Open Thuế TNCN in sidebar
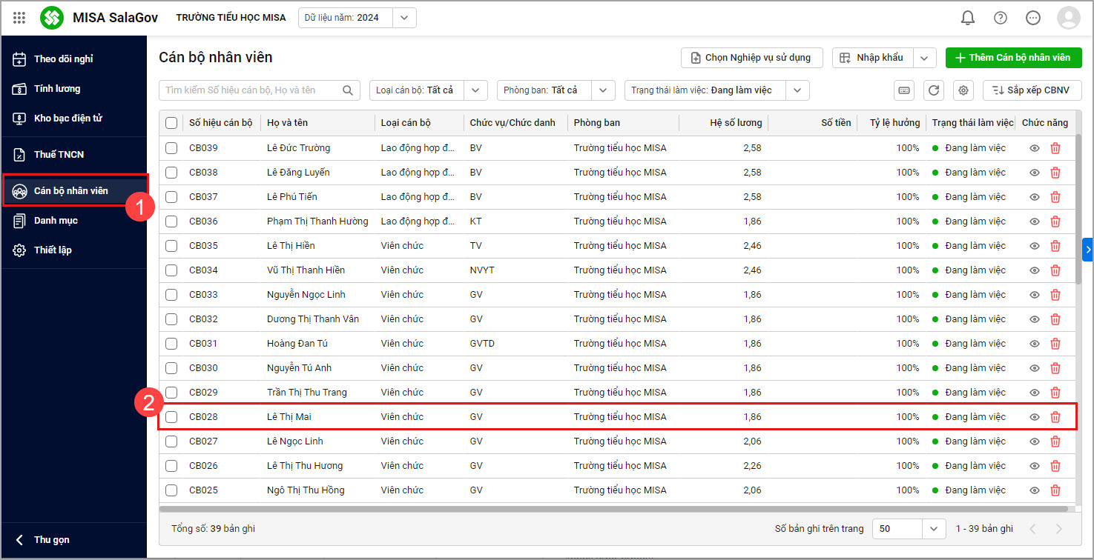 [73, 155]
